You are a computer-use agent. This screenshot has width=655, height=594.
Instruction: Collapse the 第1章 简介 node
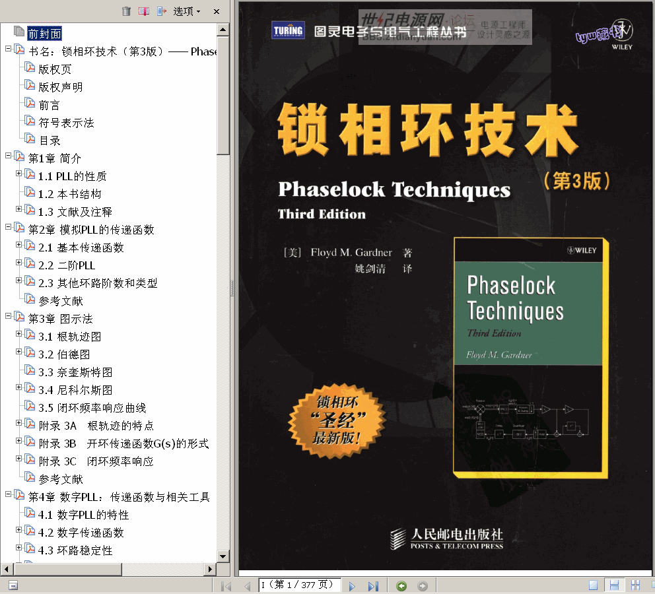click(8, 156)
